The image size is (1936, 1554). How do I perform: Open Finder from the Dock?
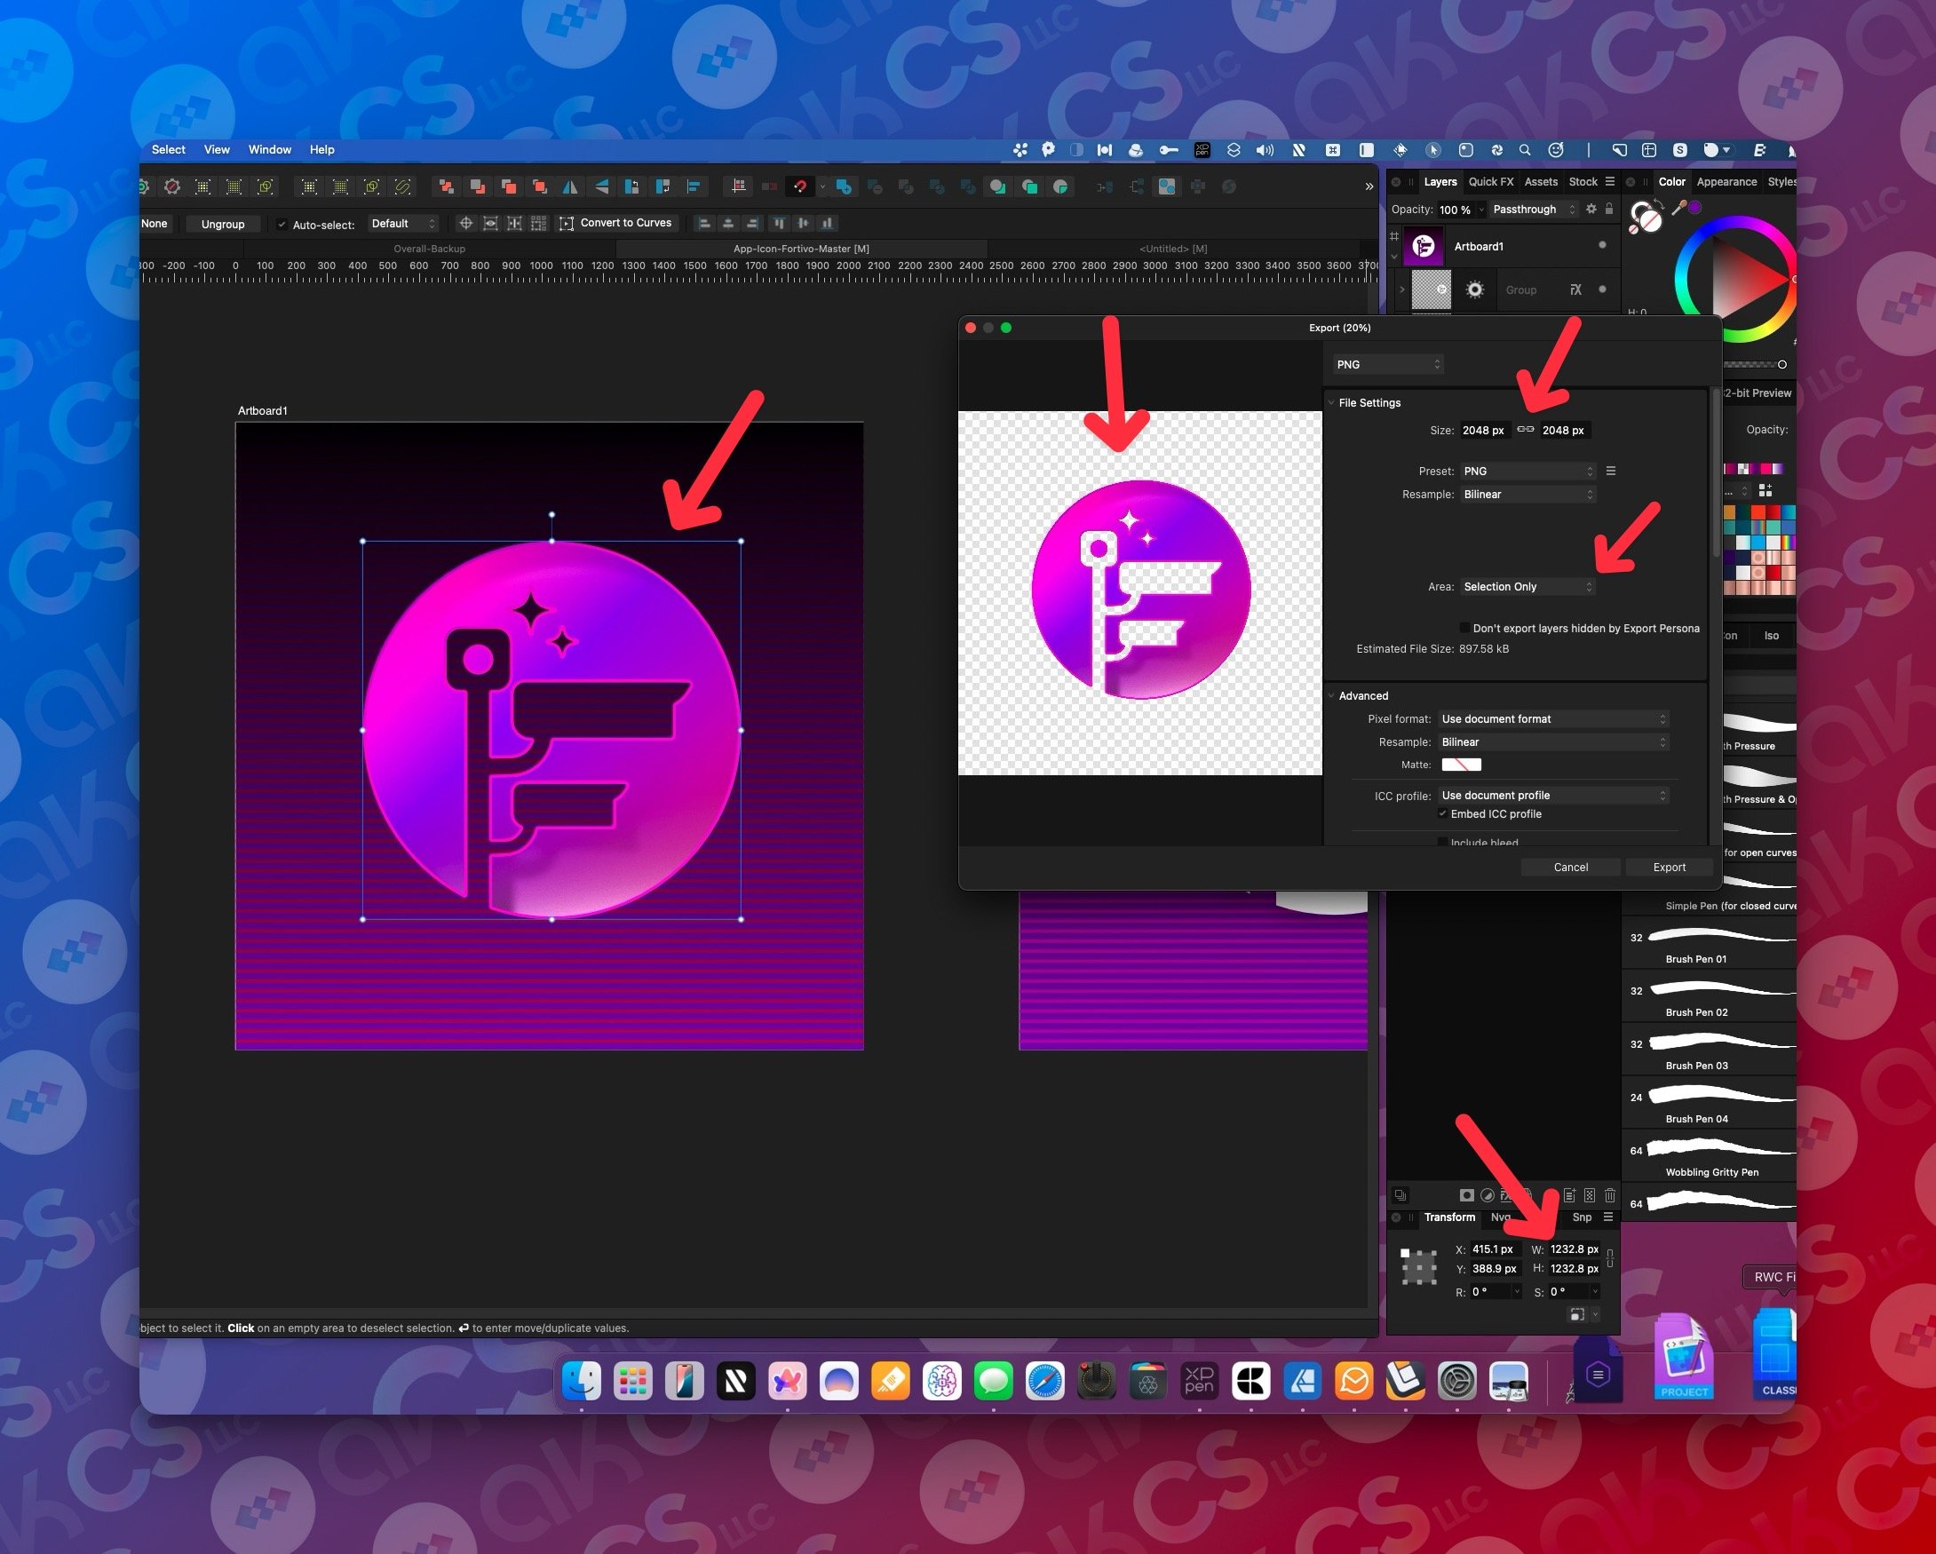point(582,1381)
